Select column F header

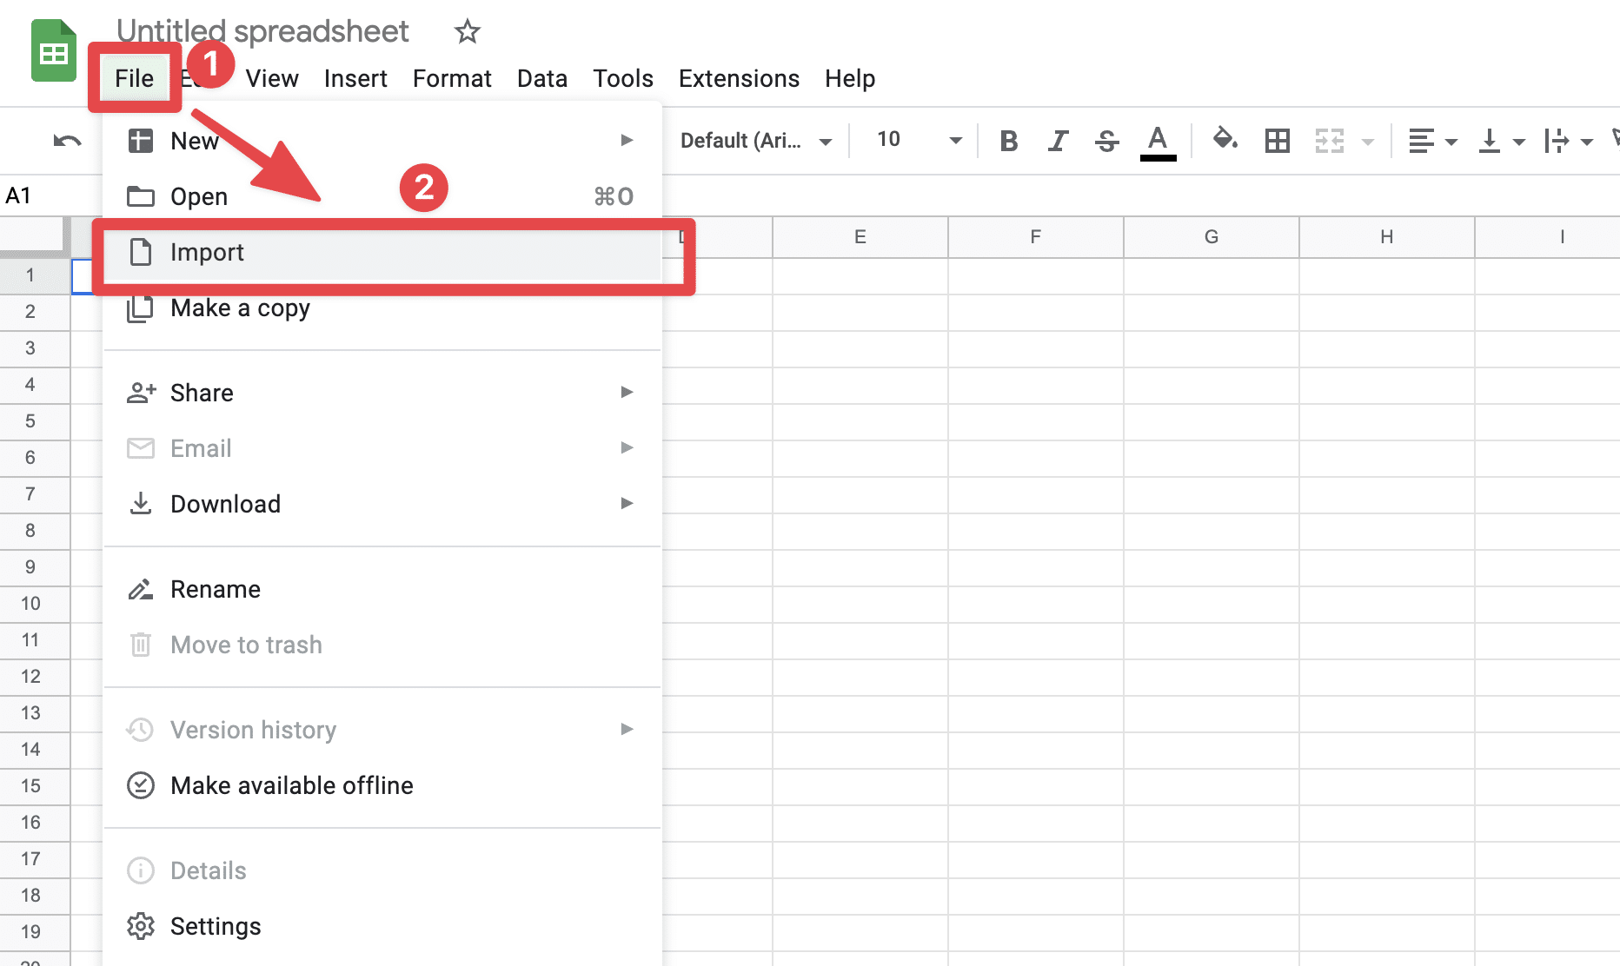coord(1035,237)
